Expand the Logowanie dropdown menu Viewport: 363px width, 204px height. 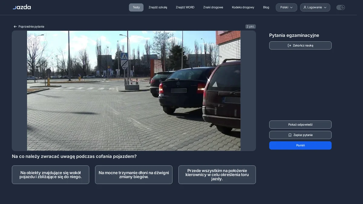coord(315,7)
